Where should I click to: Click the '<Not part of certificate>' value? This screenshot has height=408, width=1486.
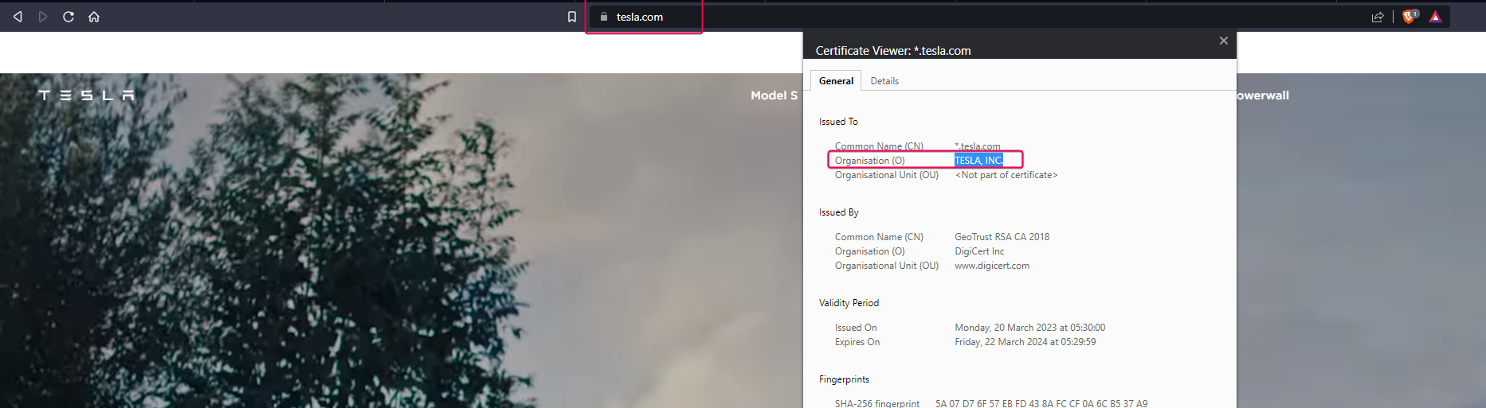click(x=1006, y=175)
